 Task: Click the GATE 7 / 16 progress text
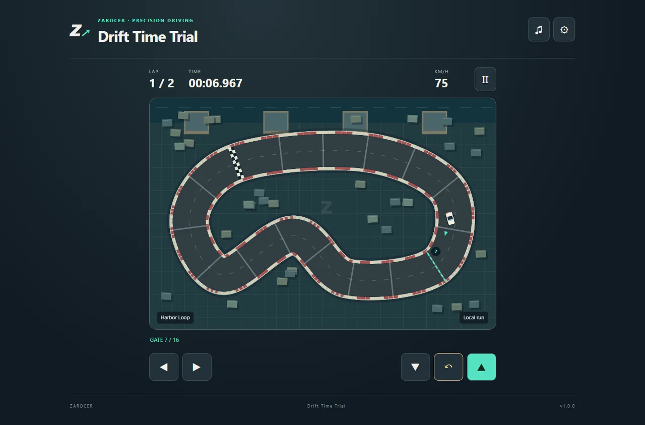tap(164, 340)
